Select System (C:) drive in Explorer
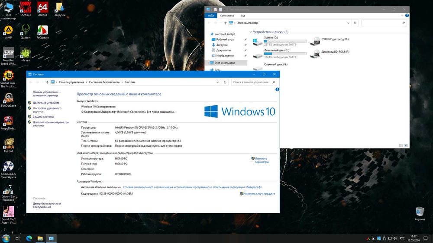The width and height of the screenshot is (433, 243). click(x=279, y=41)
